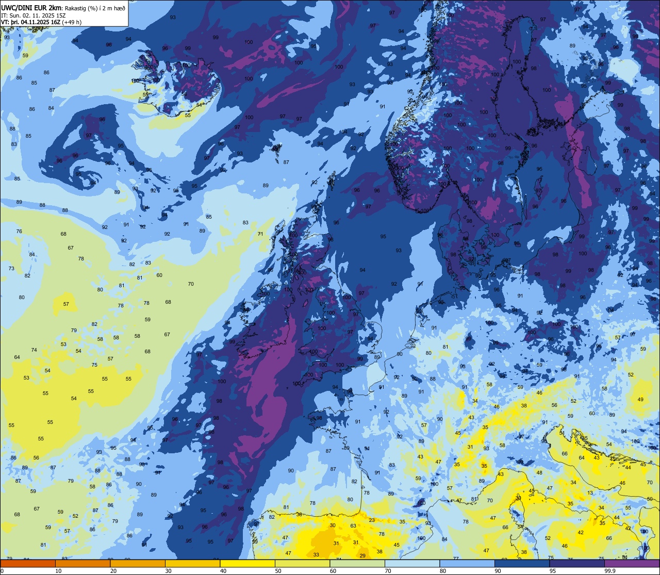Click the 'Rakastig (%) í 2 m hæð' label
The height and width of the screenshot is (575, 660).
click(94, 7)
